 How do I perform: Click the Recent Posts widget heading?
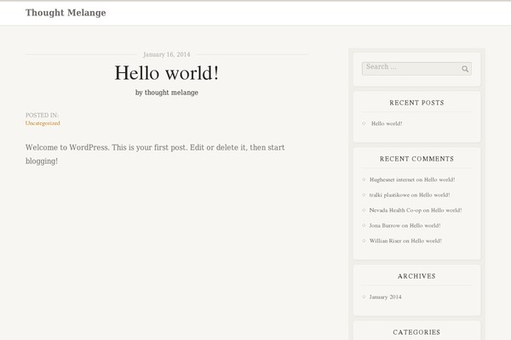pyautogui.click(x=416, y=103)
